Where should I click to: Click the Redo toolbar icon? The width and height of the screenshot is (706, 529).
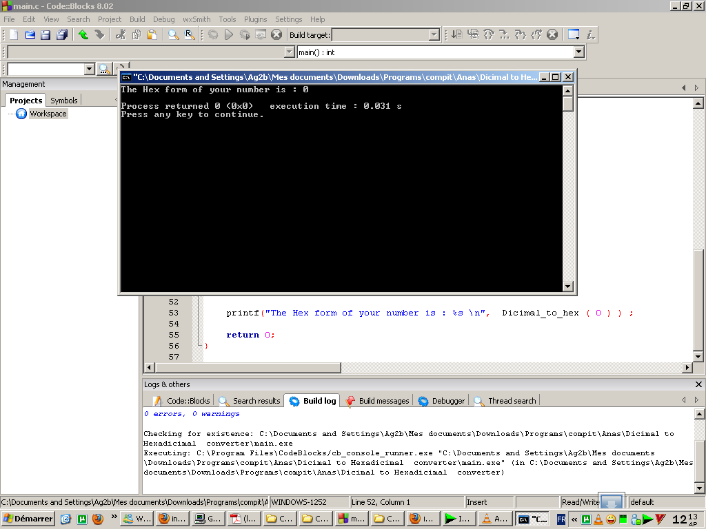[x=99, y=34]
